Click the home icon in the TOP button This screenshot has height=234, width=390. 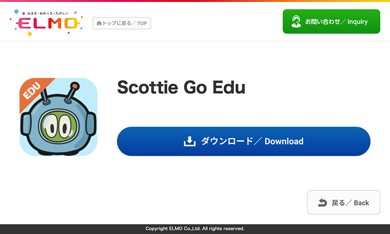tap(99, 23)
